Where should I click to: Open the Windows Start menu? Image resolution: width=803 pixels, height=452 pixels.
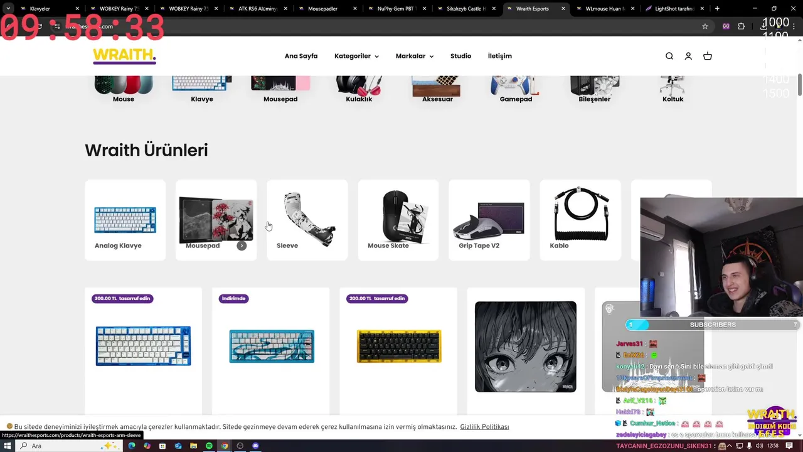(x=8, y=446)
